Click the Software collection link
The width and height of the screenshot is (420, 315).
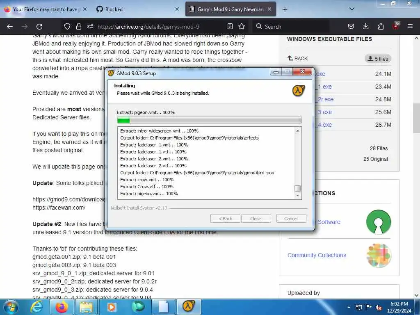329,222
